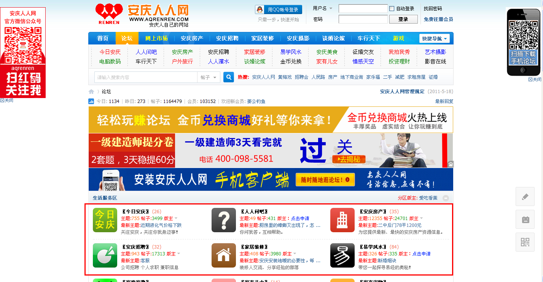Open the latest topic 断婚姻诀
543x282 pixels.
(387, 261)
